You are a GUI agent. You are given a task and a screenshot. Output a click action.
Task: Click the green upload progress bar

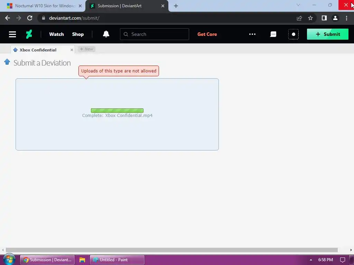click(117, 110)
